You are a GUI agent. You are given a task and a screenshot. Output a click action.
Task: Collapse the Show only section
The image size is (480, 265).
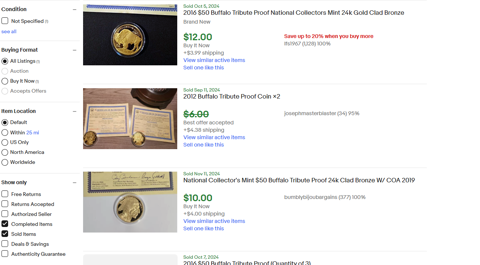click(x=75, y=182)
